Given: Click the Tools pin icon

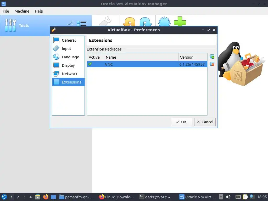Looking at the screenshot, I should coord(71,23).
